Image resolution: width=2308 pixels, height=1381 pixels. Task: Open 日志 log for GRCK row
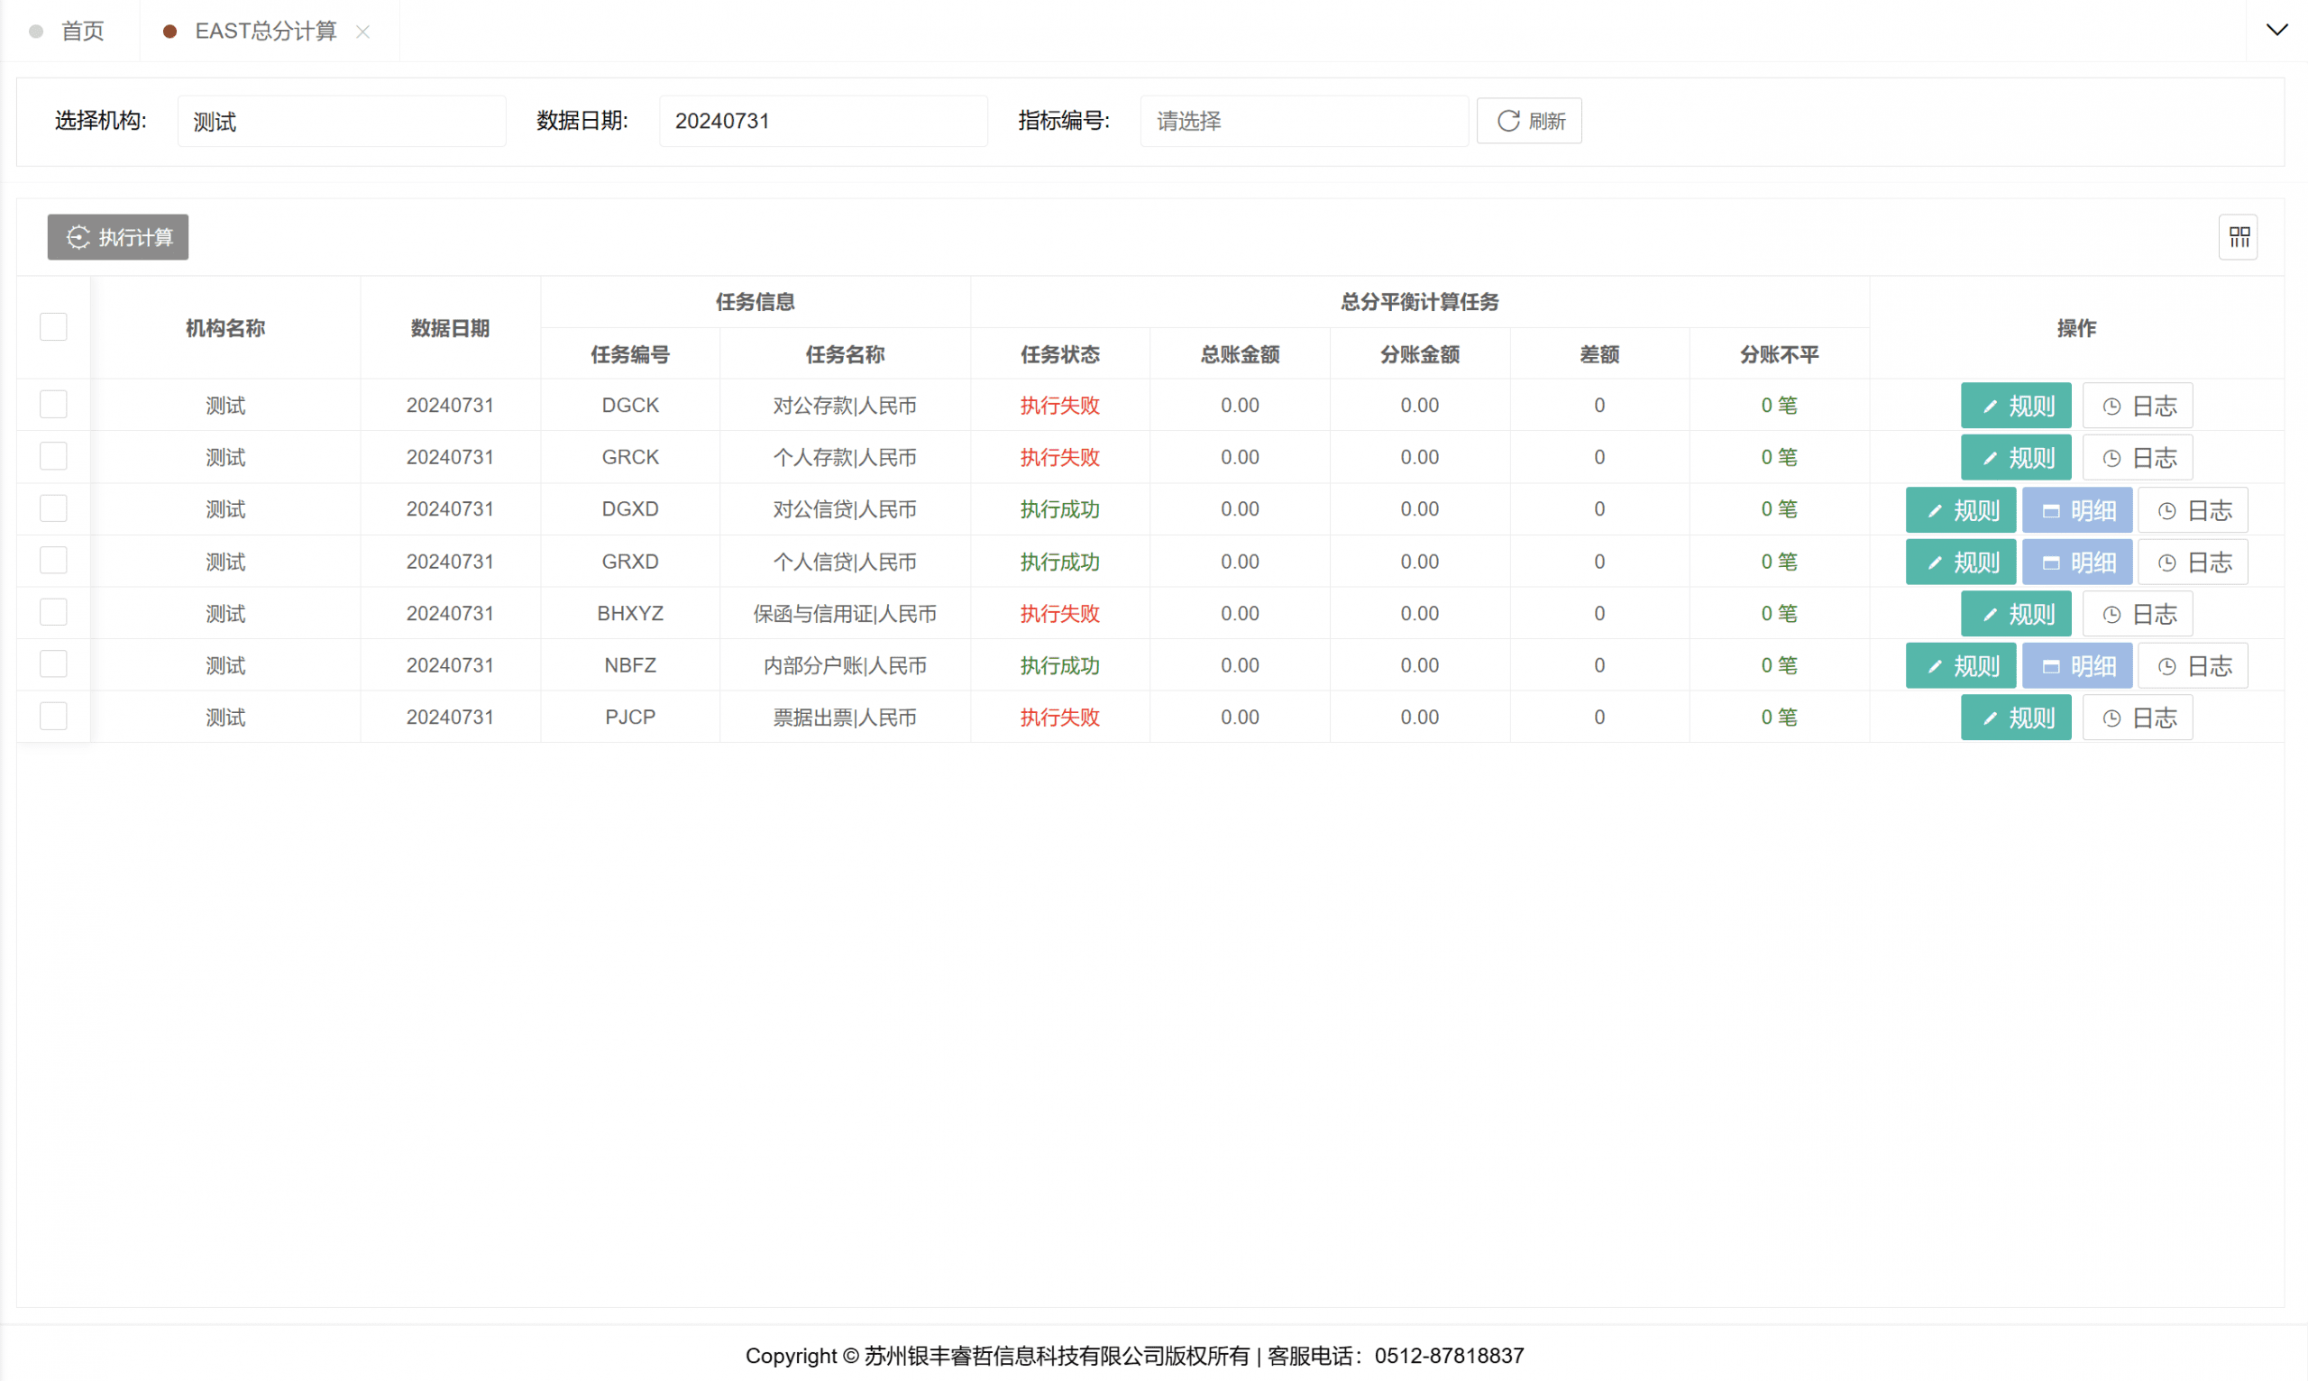(2137, 458)
